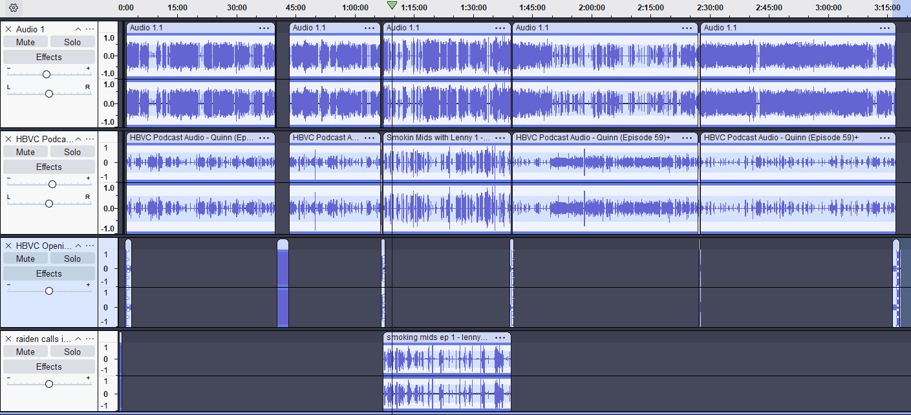
Task: Click the green playhead marker on timeline
Action: tap(392, 6)
